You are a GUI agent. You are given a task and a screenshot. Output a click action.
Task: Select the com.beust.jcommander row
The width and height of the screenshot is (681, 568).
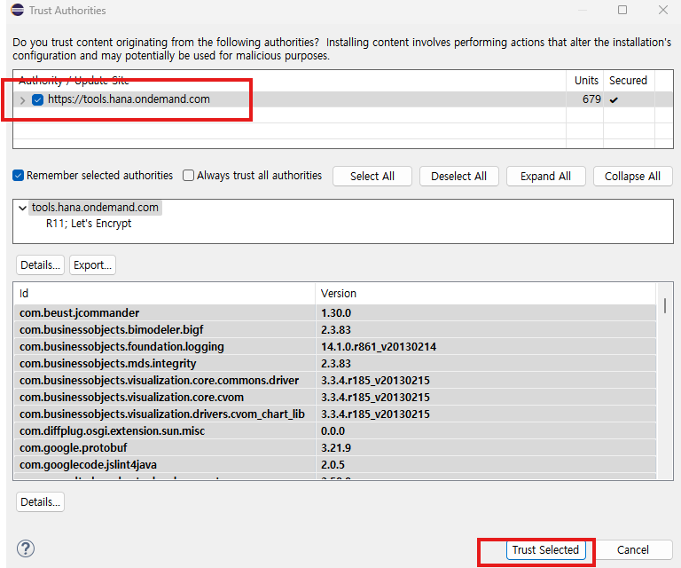point(335,313)
